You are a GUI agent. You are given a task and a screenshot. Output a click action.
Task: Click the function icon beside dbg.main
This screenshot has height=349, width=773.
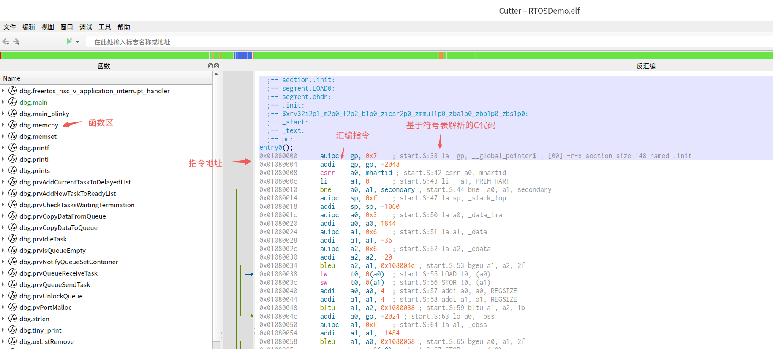13,102
